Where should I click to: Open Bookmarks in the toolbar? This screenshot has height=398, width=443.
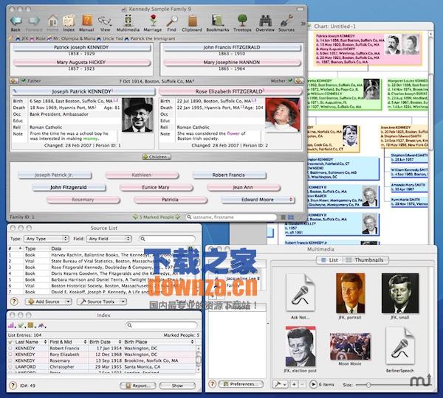click(x=217, y=21)
